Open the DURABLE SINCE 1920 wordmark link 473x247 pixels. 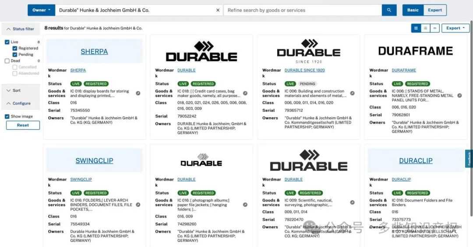(305, 70)
